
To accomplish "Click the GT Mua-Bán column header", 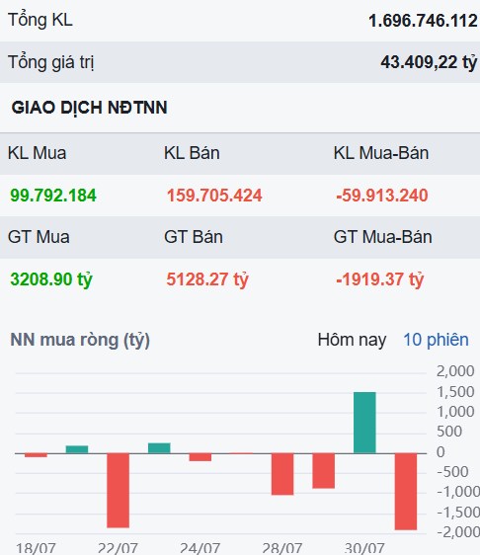I will (x=382, y=237).
